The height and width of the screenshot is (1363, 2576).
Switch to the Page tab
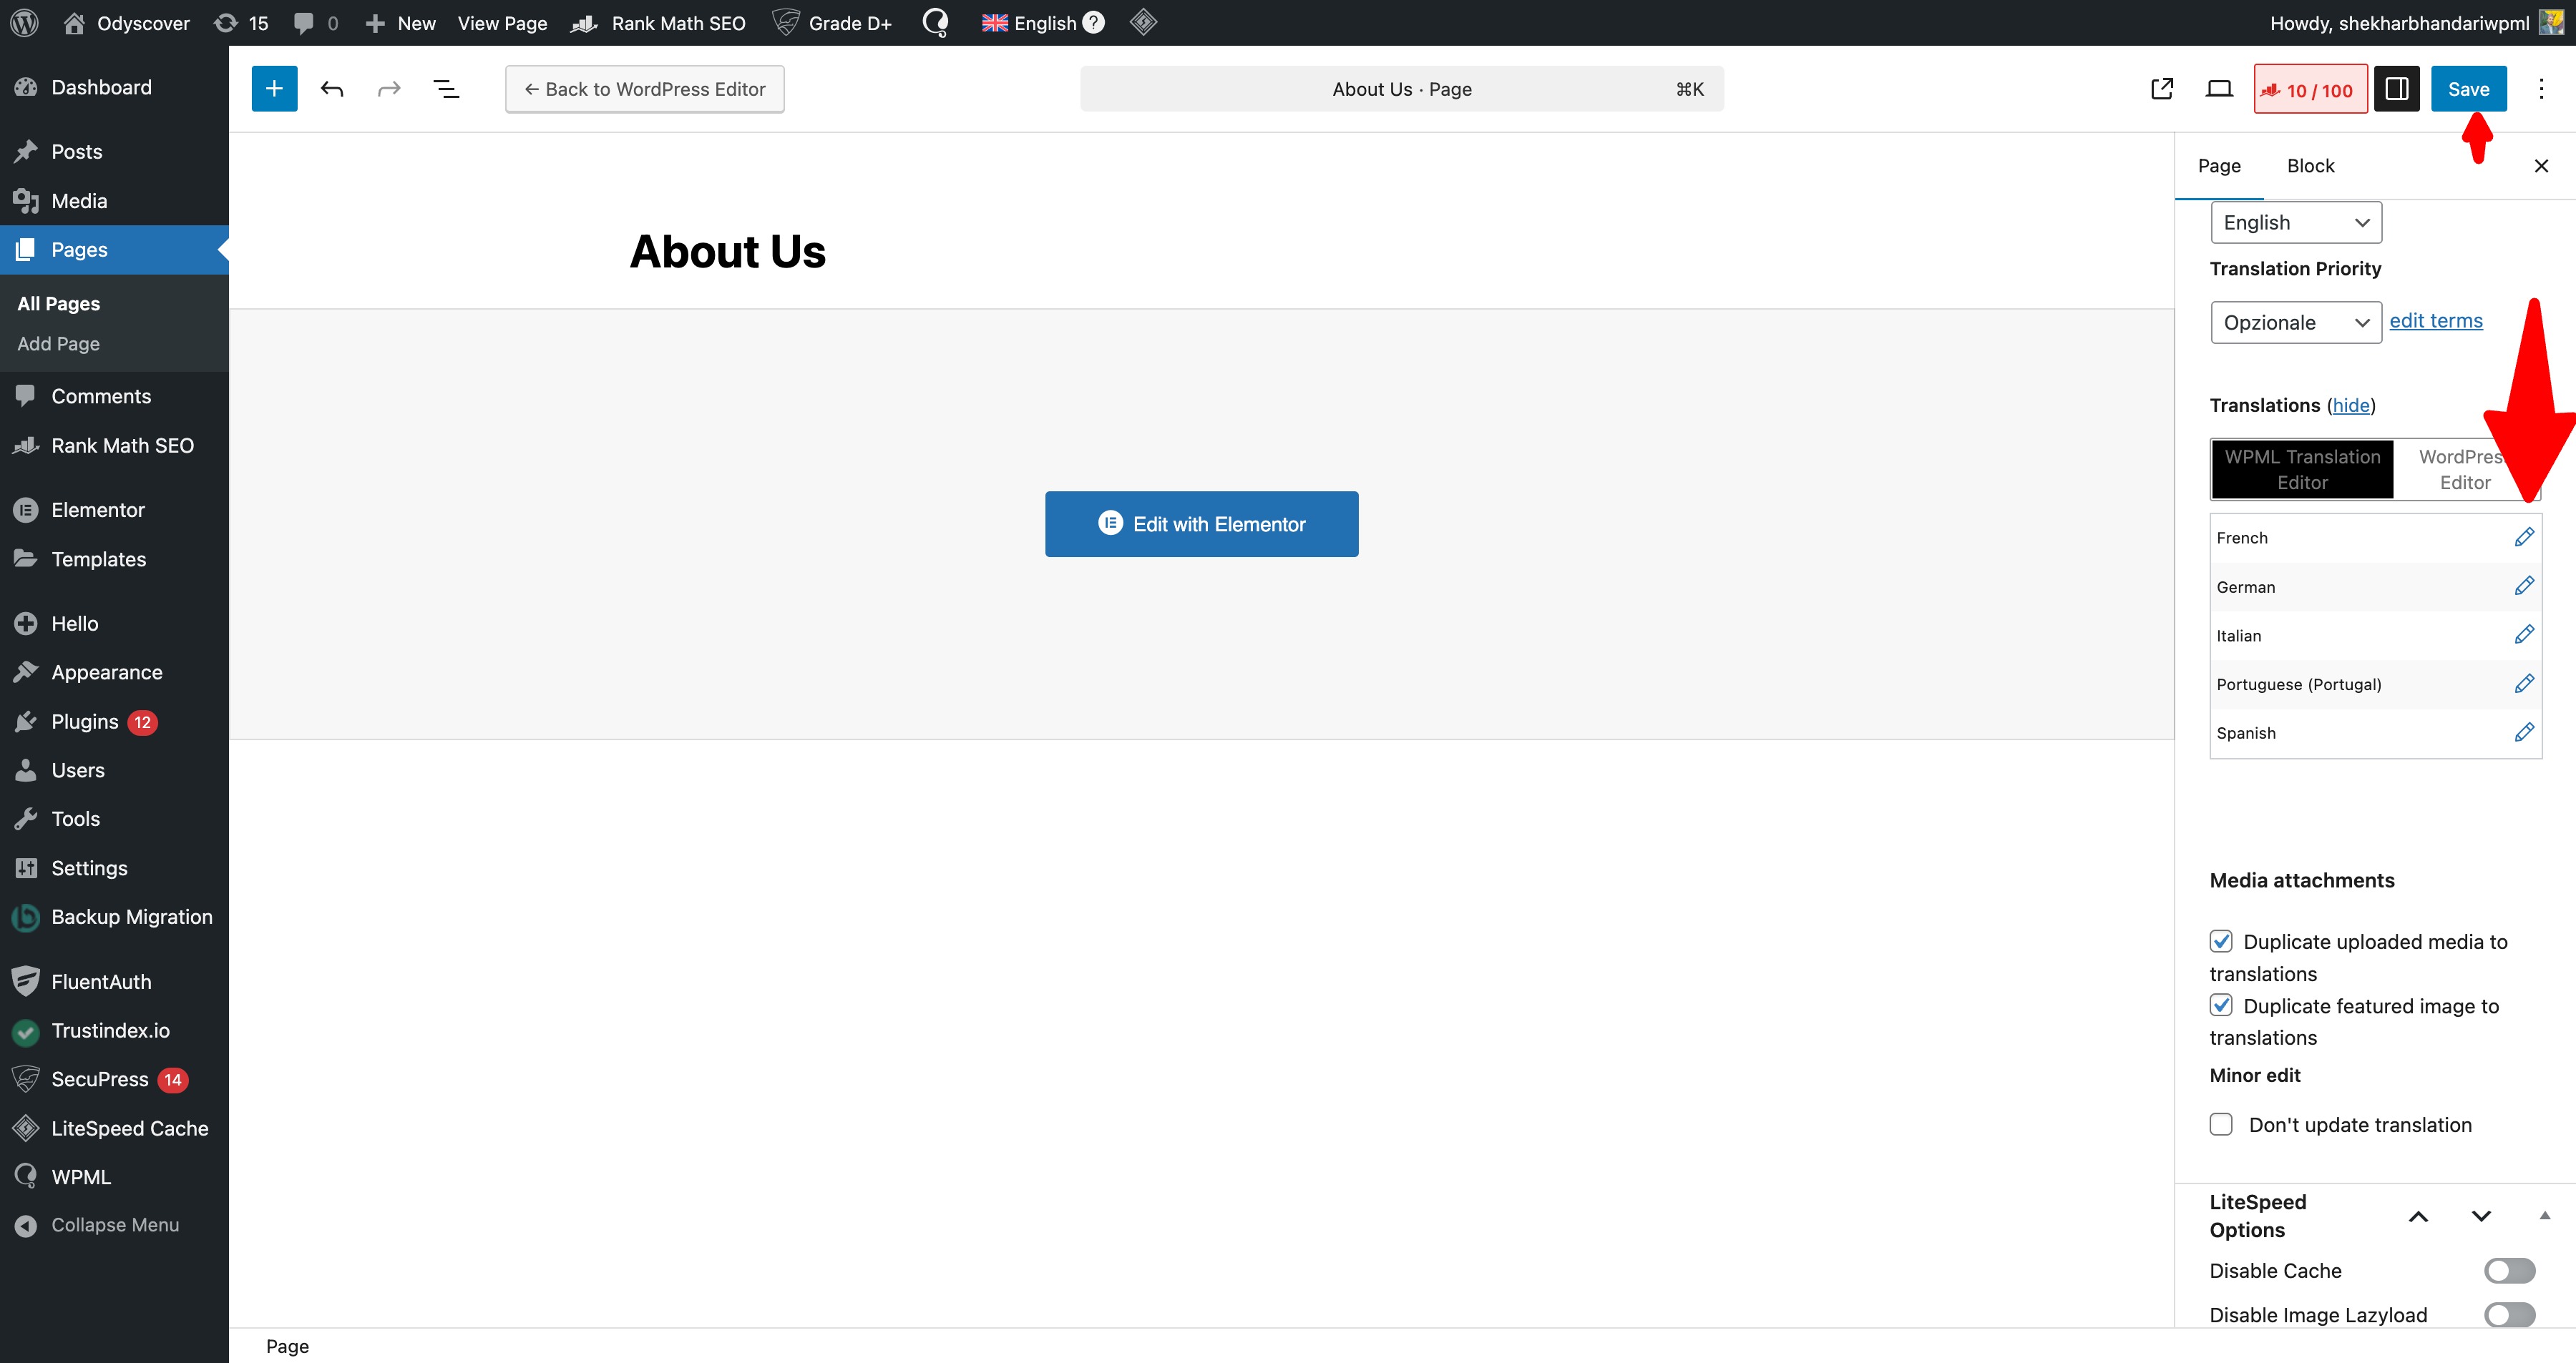pos(2219,166)
